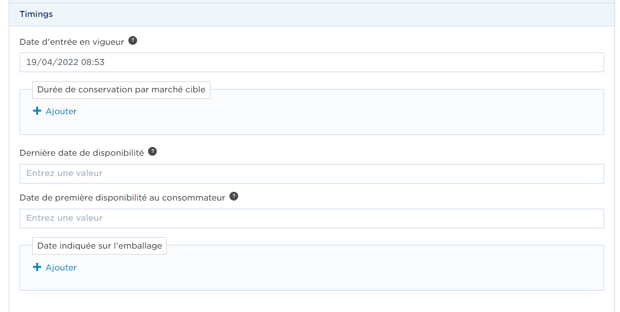Click Date de première disponibilité au consommateur label
Viewport: 620px width, 312px height.
(x=122, y=198)
